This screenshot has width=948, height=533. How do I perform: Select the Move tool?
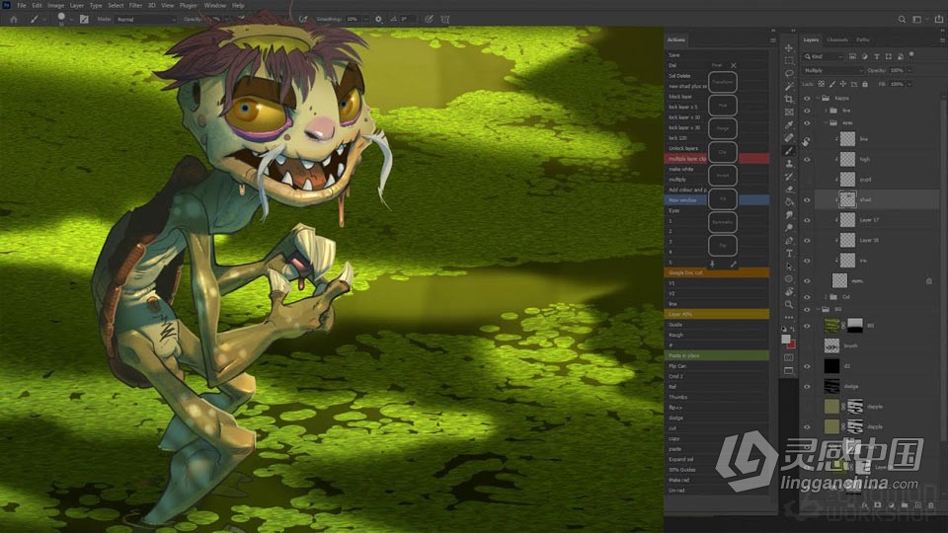[x=789, y=47]
